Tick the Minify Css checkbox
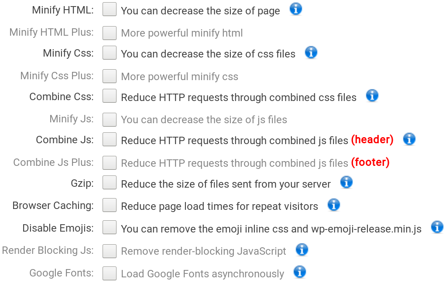 [x=110, y=53]
